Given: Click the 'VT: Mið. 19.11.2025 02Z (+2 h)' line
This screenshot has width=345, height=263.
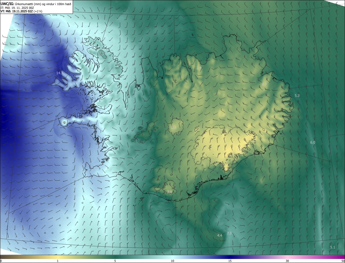Looking at the screenshot, I should click(x=21, y=11).
